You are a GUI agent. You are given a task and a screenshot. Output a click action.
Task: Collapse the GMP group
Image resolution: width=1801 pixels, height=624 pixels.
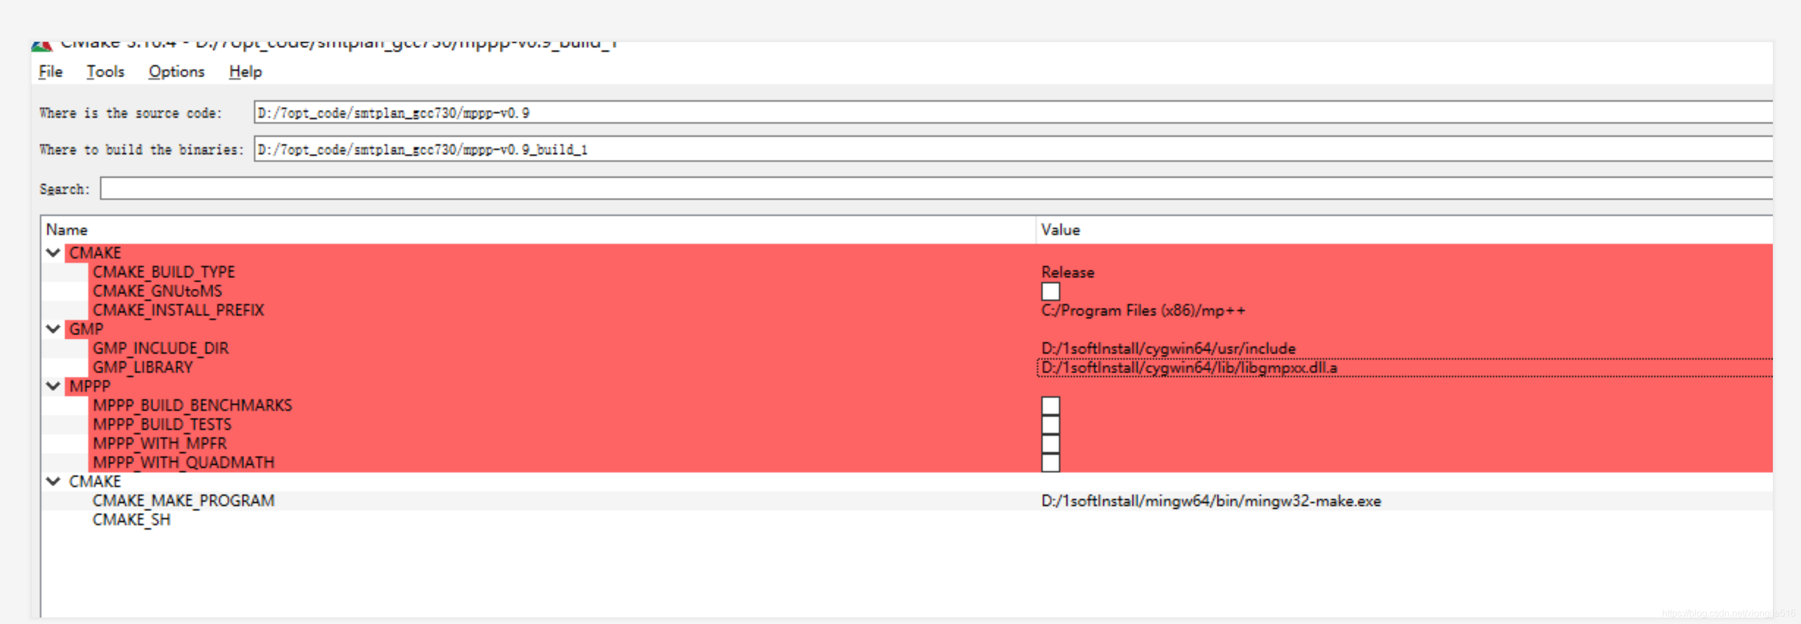(53, 329)
